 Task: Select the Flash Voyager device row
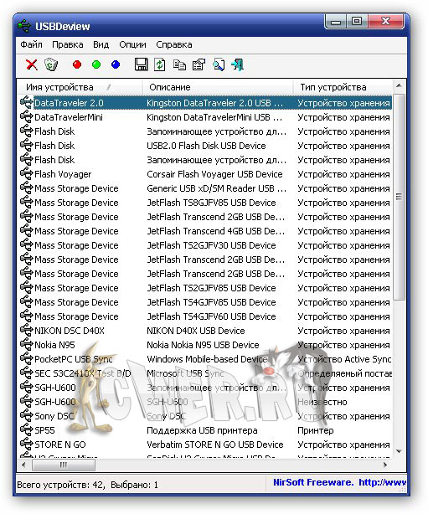pos(205,174)
